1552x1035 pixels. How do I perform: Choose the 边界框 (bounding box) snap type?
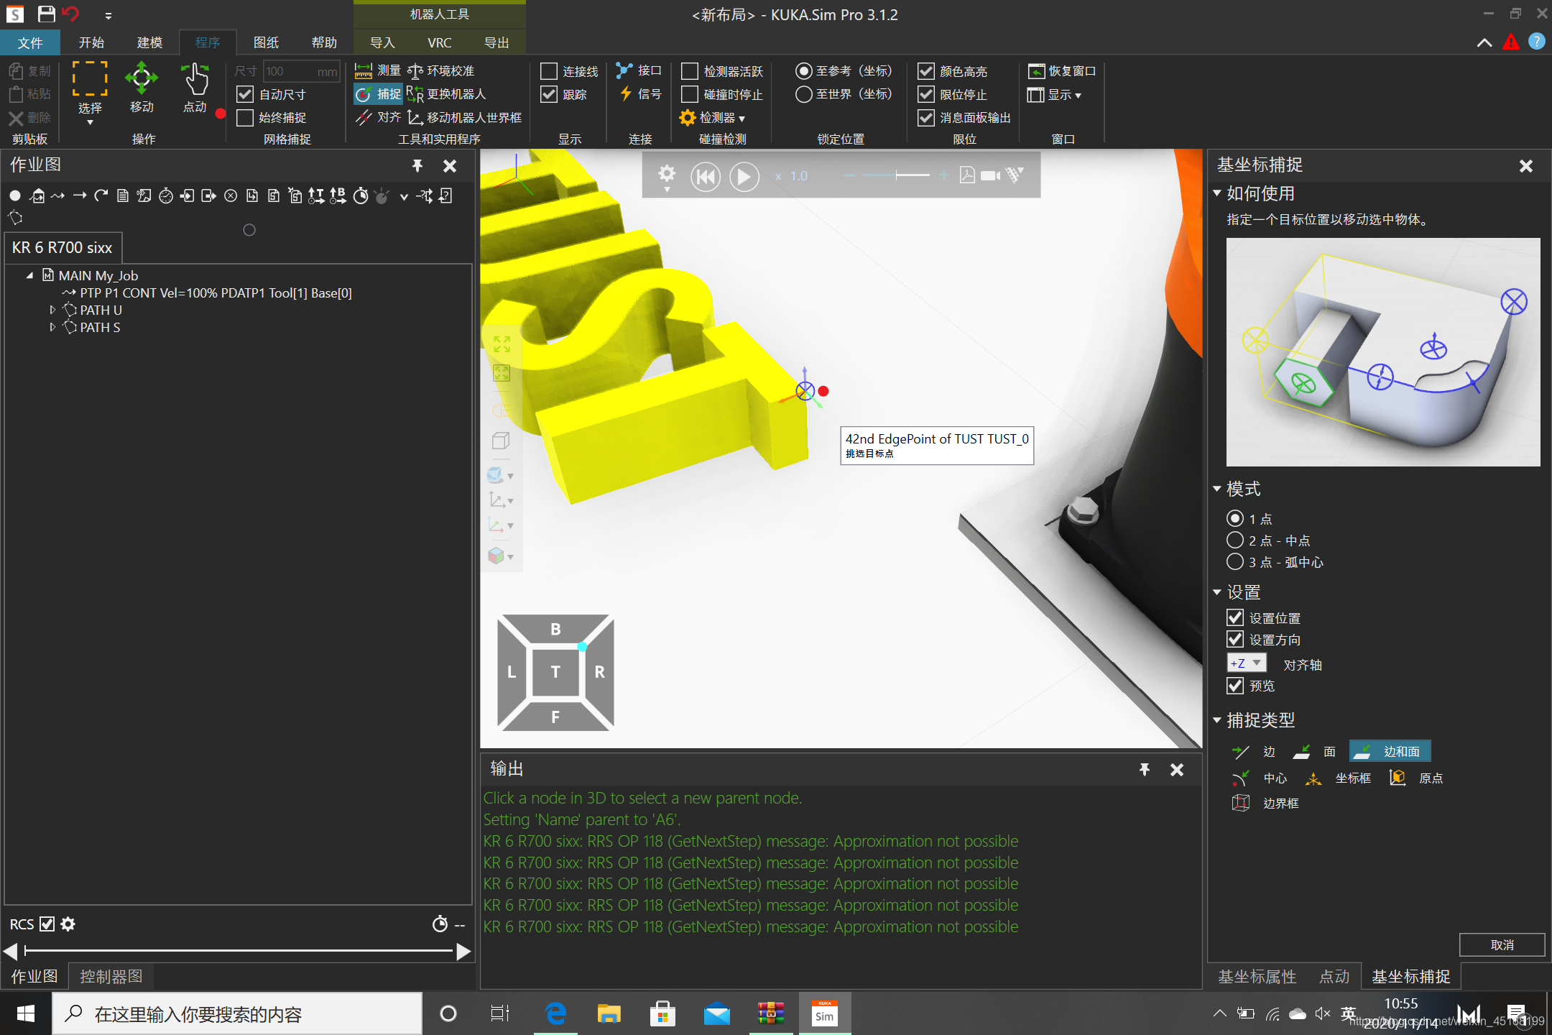pos(1265,803)
